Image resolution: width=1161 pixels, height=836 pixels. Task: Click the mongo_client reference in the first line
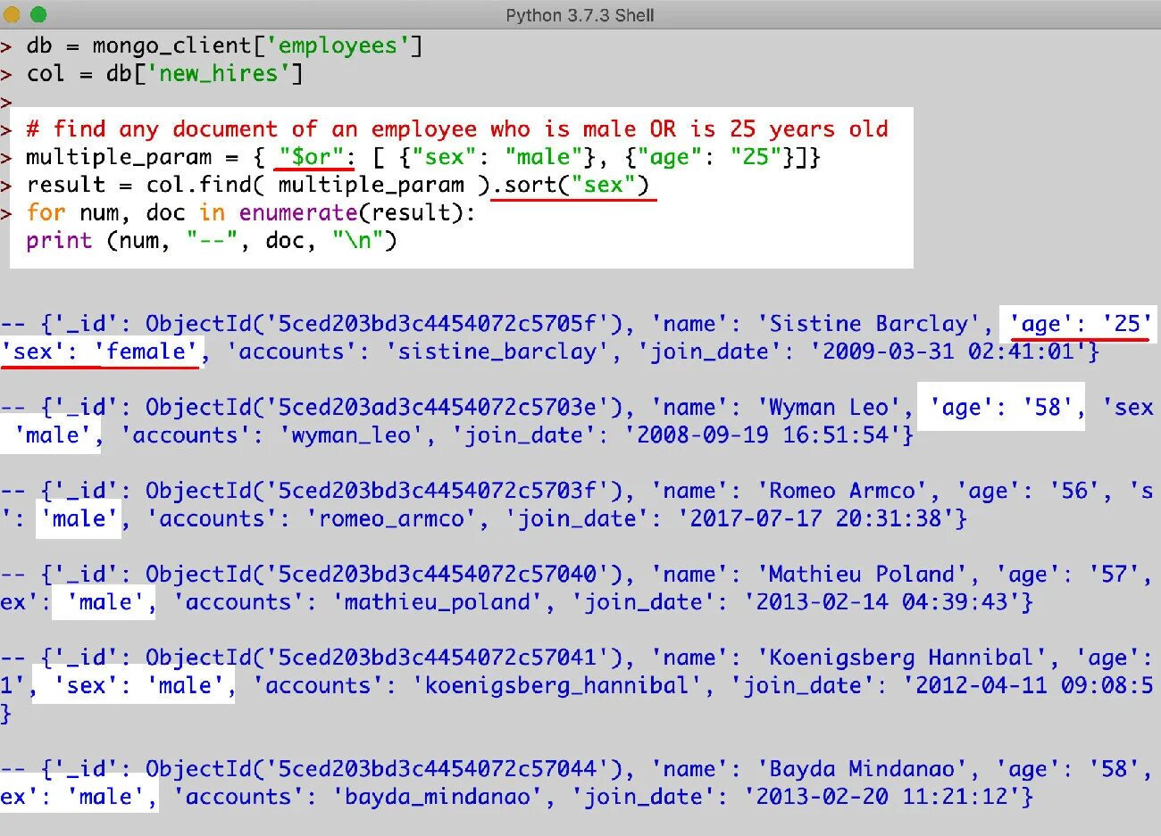(x=172, y=46)
